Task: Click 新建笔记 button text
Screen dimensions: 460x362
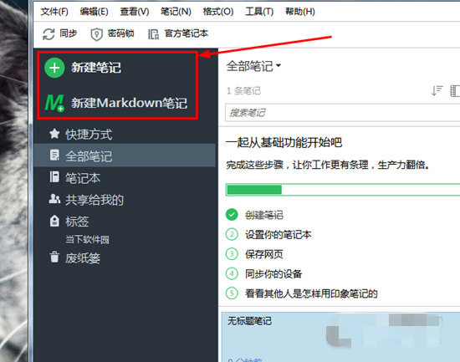Action: point(96,68)
